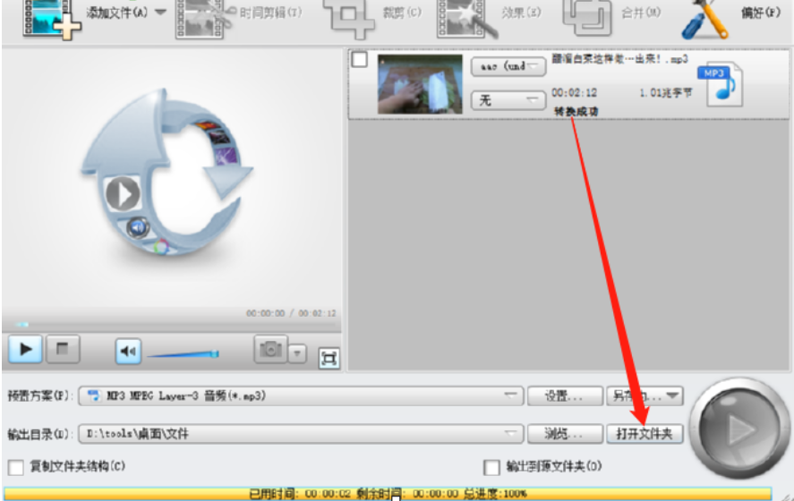
Task: Open the output directory (输出目录) combo box
Action: pyautogui.click(x=301, y=434)
